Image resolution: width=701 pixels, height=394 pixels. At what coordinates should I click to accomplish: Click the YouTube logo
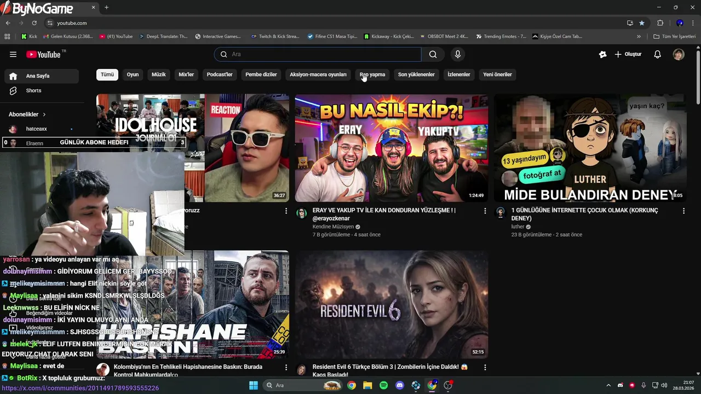43,54
